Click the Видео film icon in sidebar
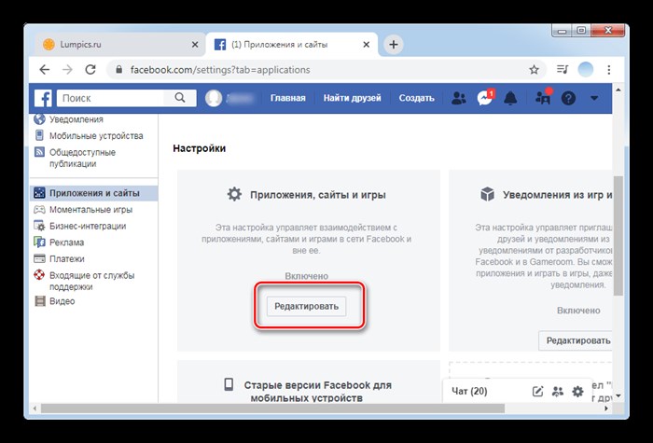 pos(39,300)
